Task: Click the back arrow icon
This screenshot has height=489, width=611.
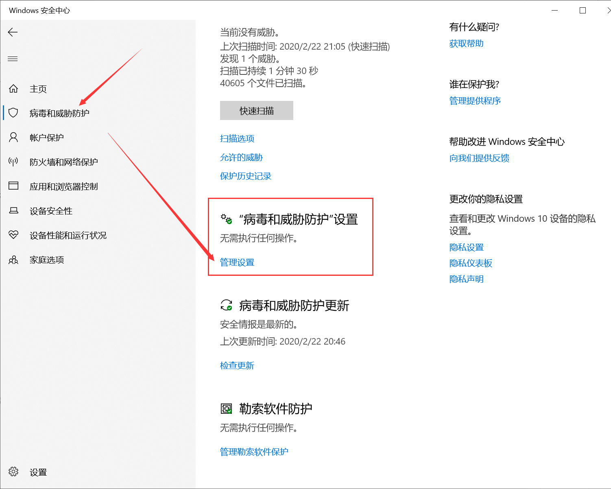Action: (13, 32)
